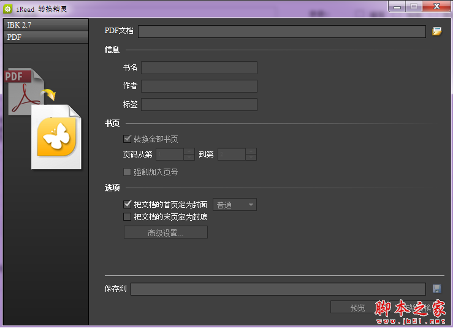The height and width of the screenshot is (328, 453).
Task: Open the 普通 cover type dropdown
Action: click(x=235, y=205)
